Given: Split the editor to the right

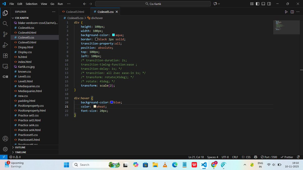Looking at the screenshot, I should [292, 12].
